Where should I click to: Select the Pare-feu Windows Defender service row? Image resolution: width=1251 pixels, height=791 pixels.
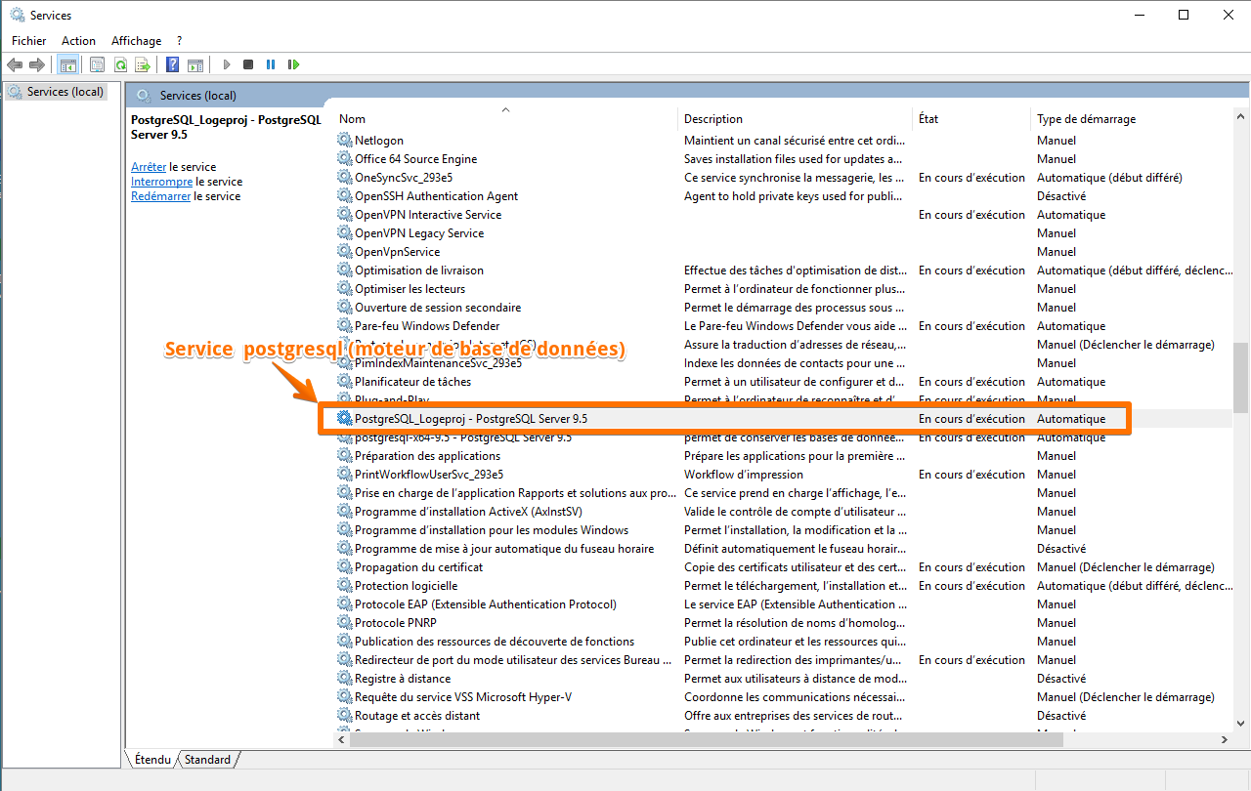pos(427,326)
